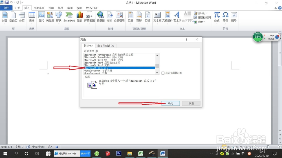
Task: Switch to the 由文件创建 dialog tab
Action: tap(105, 46)
